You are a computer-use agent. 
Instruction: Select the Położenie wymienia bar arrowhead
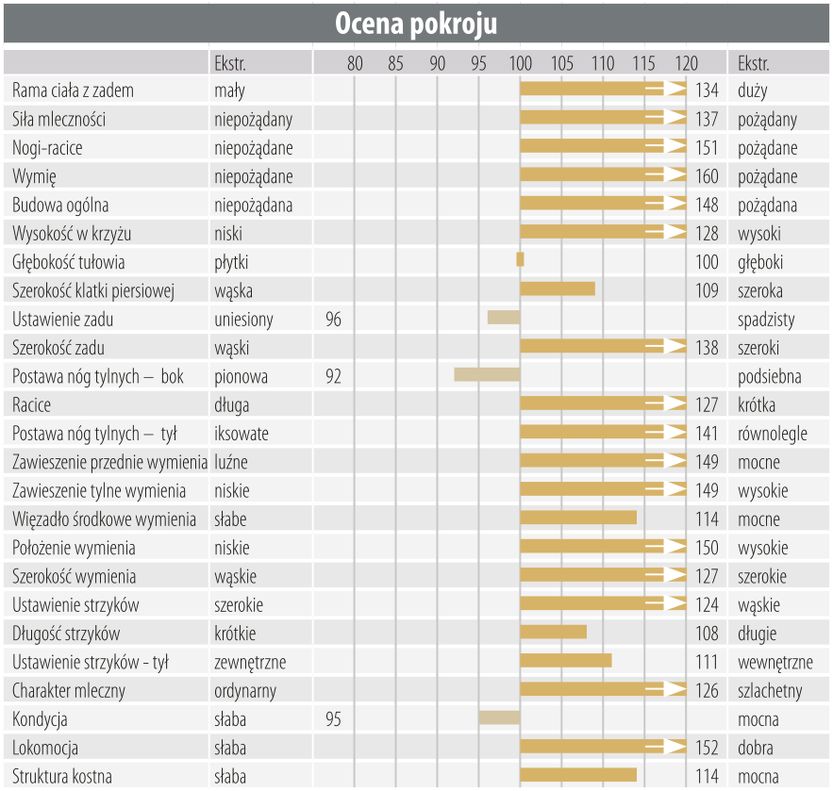(675, 547)
